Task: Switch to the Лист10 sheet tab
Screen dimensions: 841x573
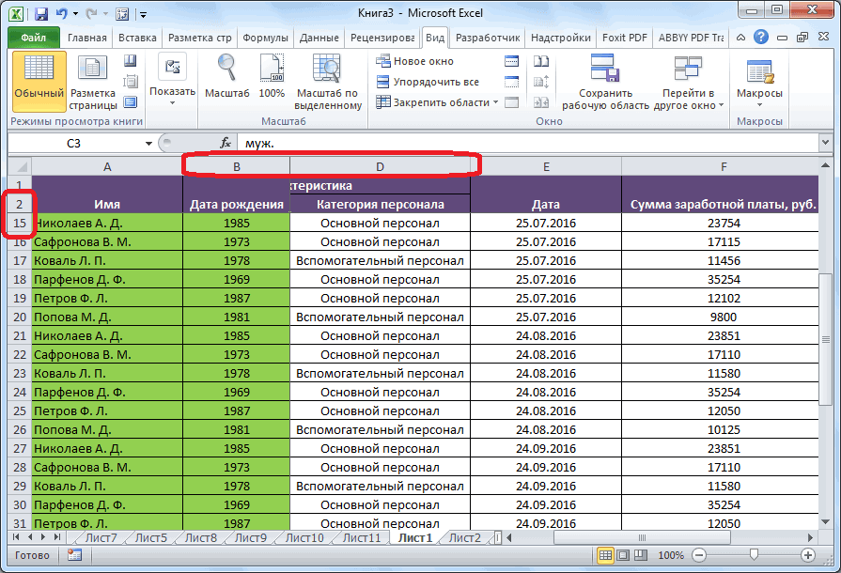Action: point(304,538)
